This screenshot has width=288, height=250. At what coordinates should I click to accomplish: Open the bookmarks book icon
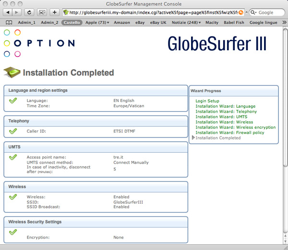pos(9,23)
